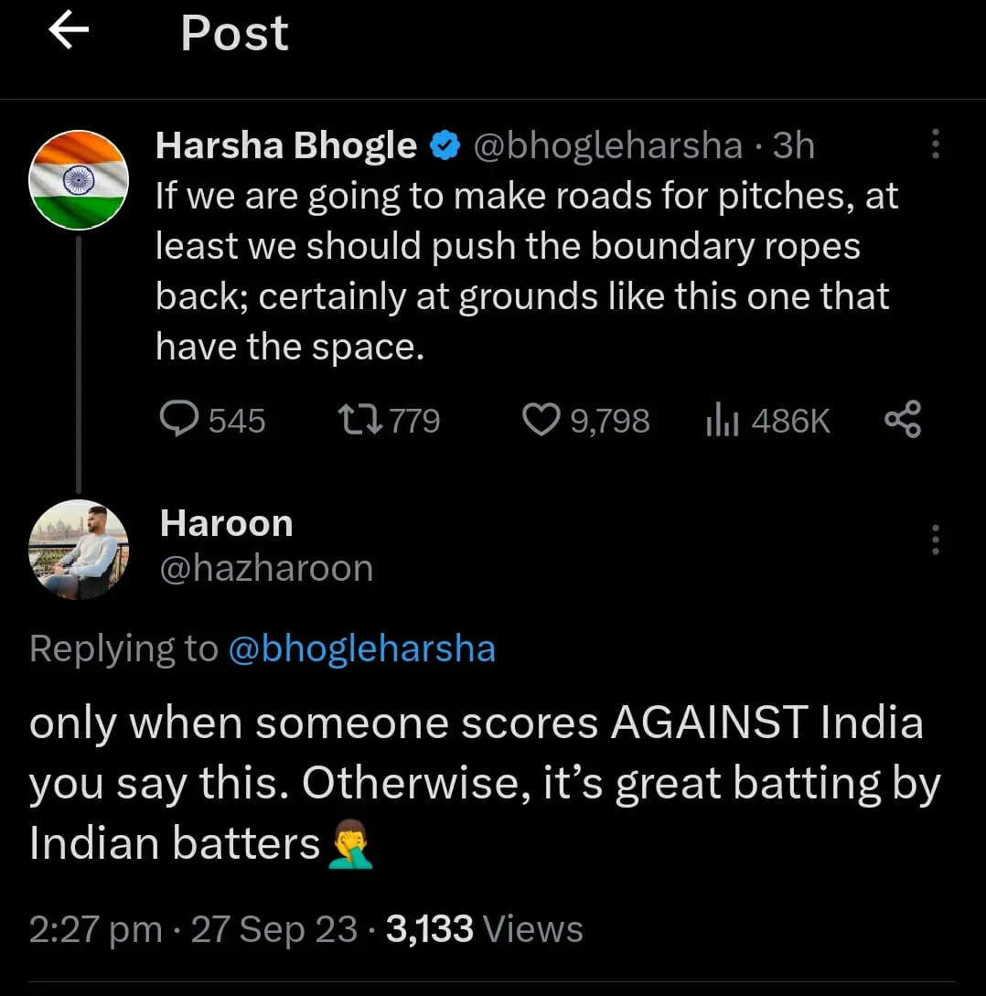Repost Harsha Bhogle's tweet
This screenshot has height=996, width=986.
coord(388,420)
